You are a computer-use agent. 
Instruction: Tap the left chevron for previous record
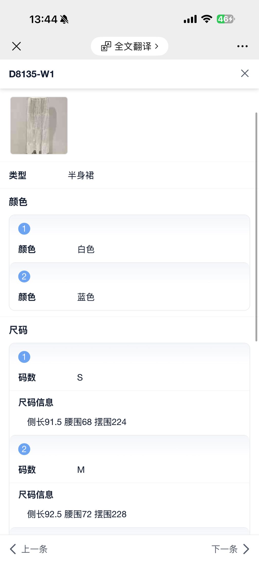pos(13,549)
